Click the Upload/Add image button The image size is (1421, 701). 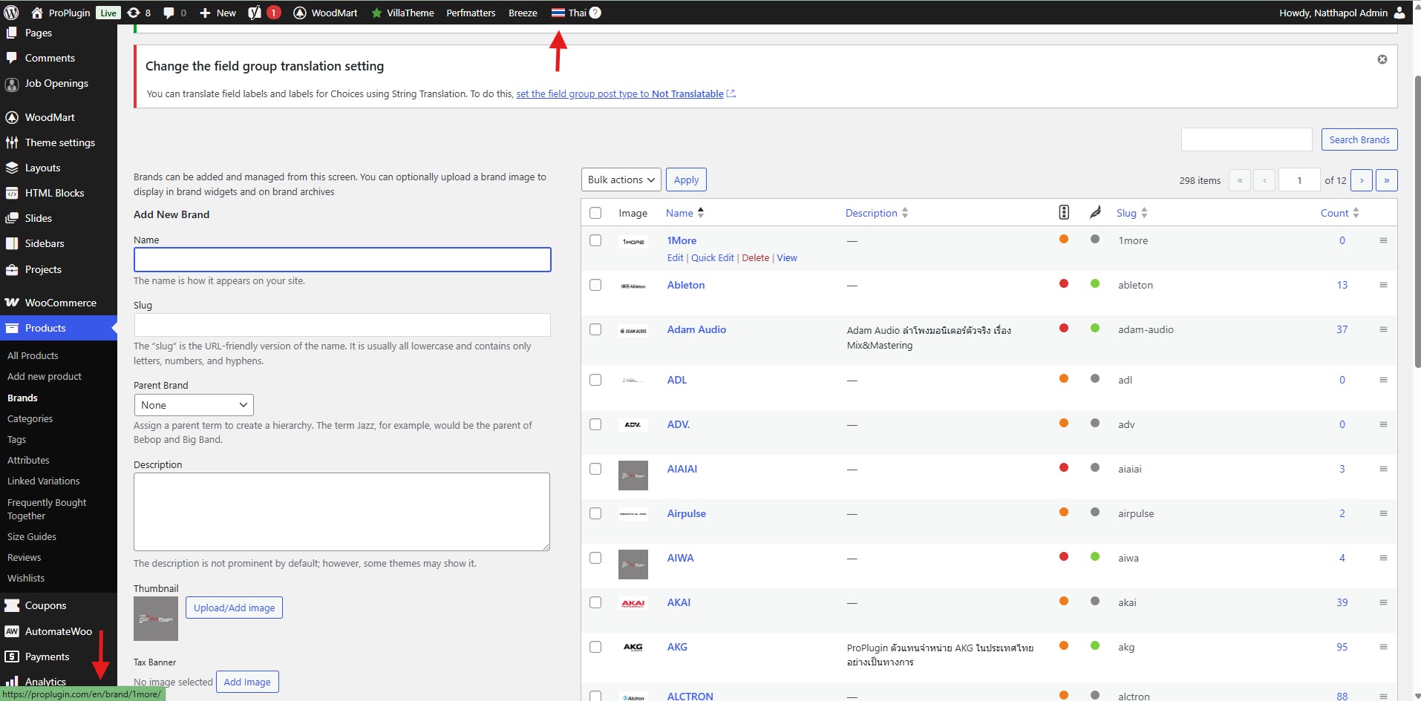pos(234,608)
